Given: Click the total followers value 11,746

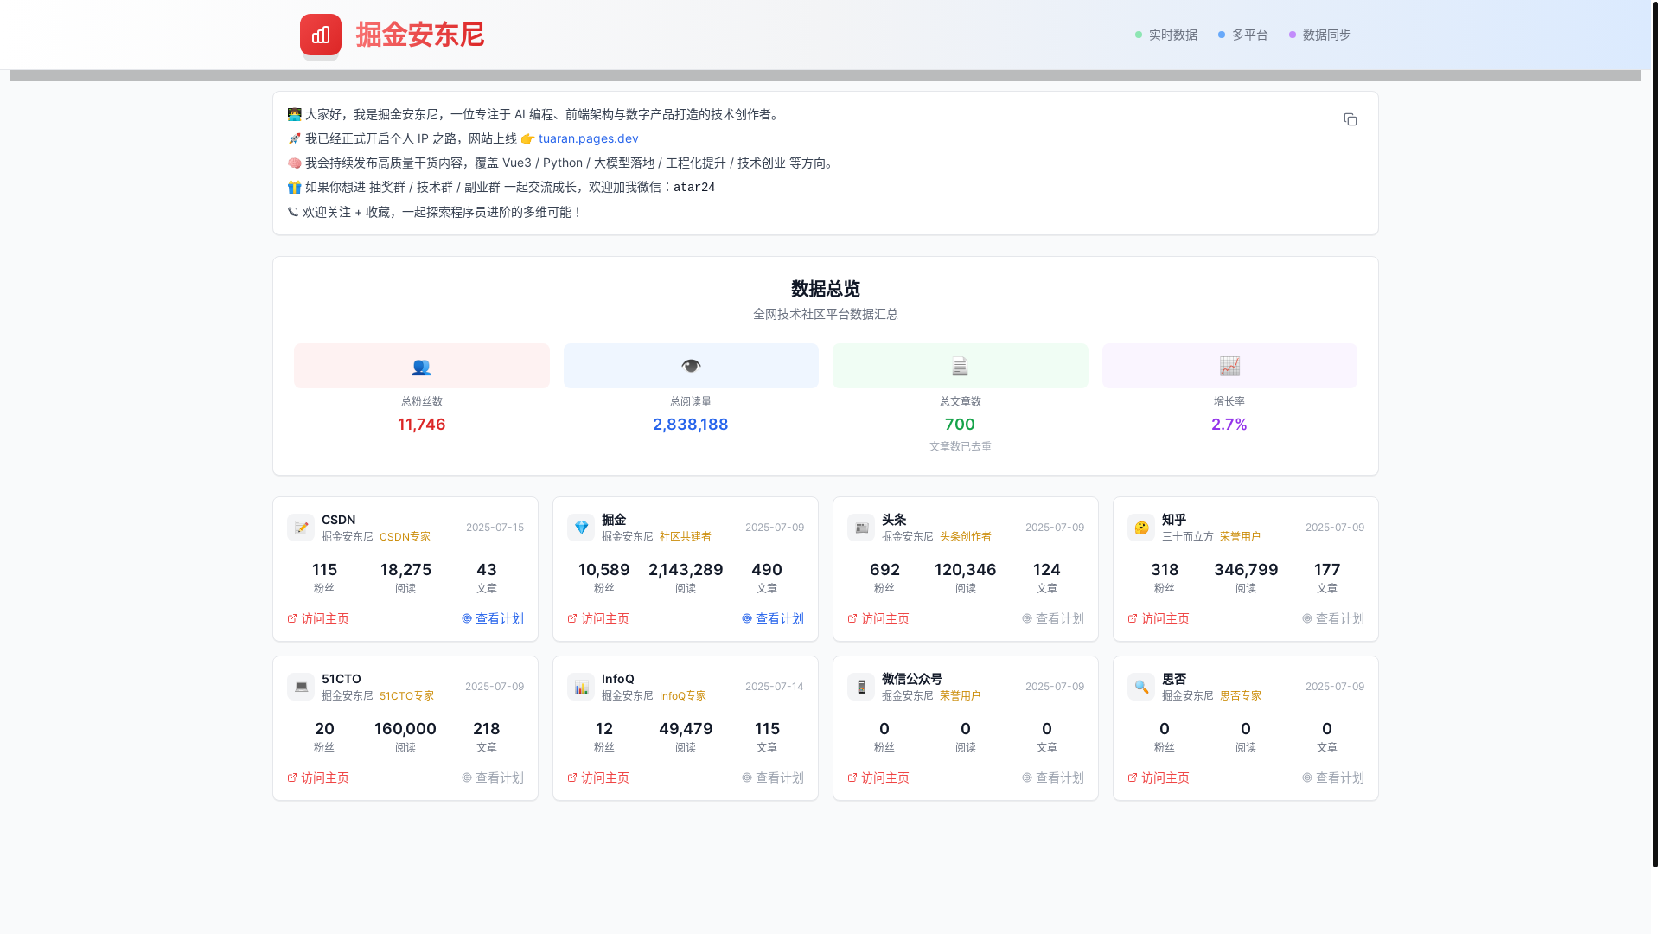Looking at the screenshot, I should tap(421, 425).
